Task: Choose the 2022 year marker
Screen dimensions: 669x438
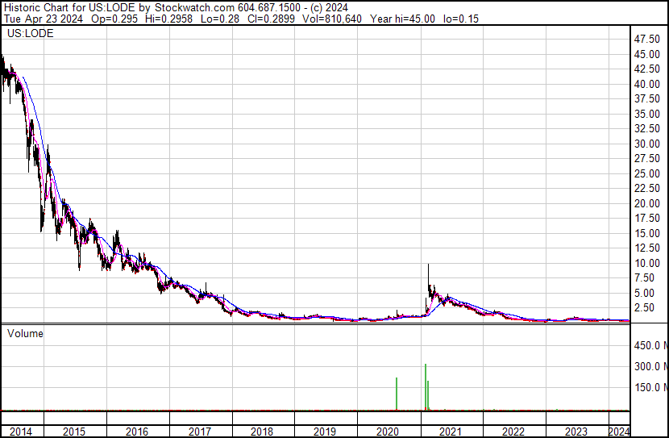Action: click(513, 432)
